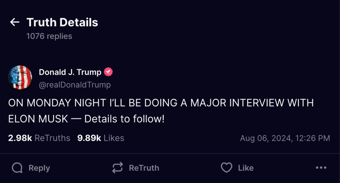
Task: Click the ReTruth button label
Action: [144, 168]
